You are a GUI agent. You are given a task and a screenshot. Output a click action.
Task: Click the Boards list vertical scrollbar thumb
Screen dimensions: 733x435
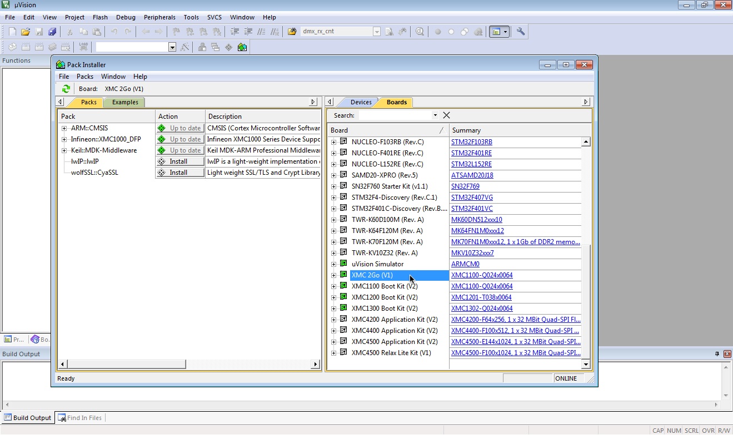585,302
